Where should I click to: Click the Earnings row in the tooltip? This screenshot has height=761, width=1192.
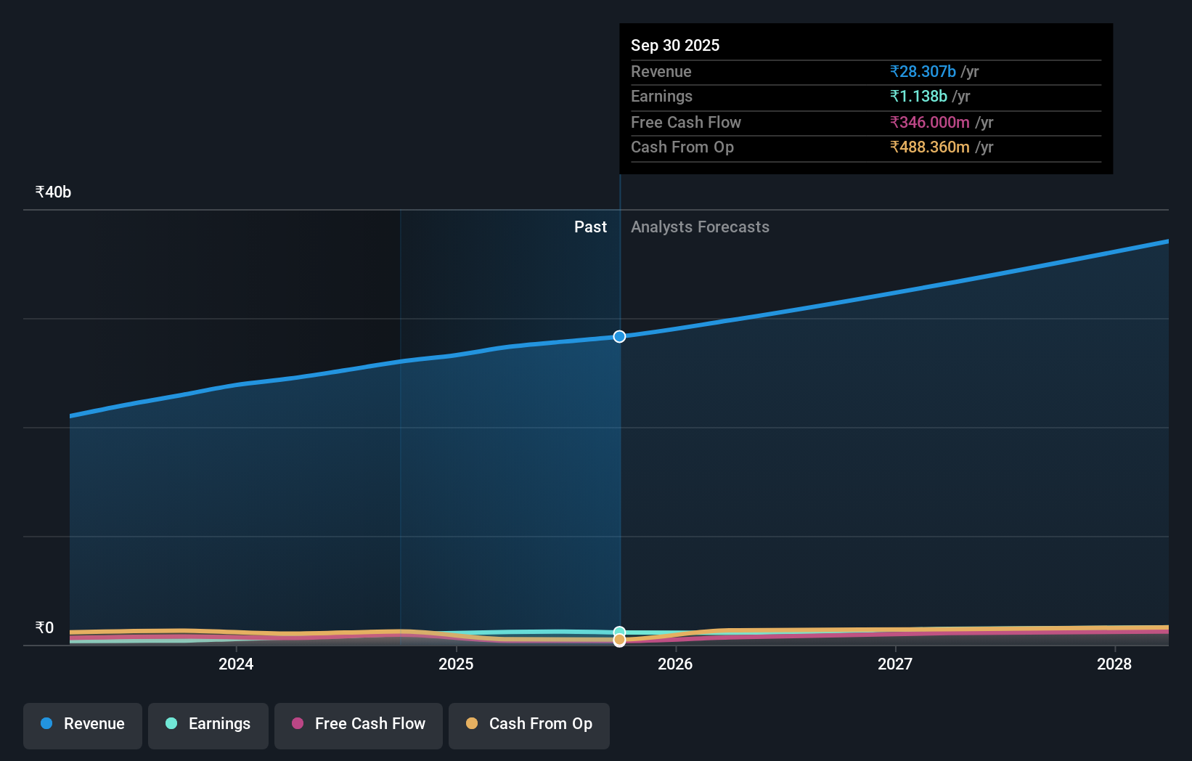[799, 96]
